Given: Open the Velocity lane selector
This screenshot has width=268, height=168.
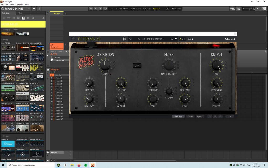Looking at the screenshot, I should coord(57,152).
